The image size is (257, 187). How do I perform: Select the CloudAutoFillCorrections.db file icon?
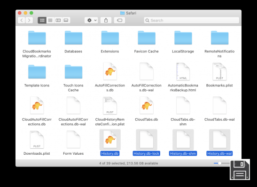tap(37, 106)
